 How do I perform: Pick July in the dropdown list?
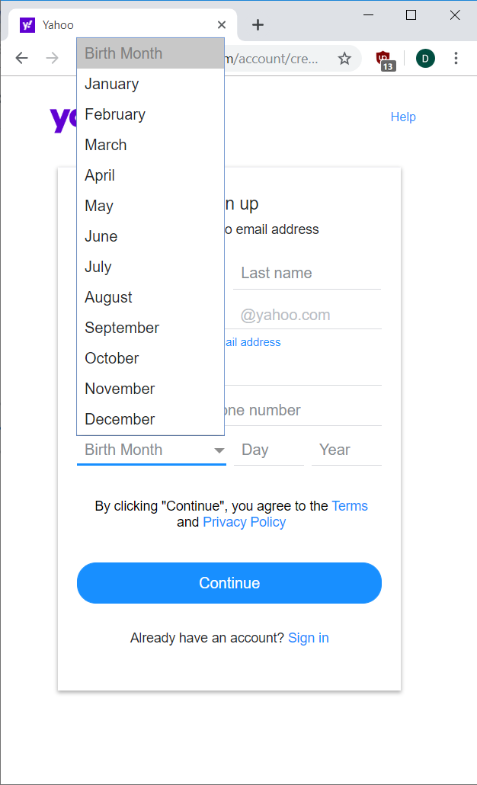pos(98,267)
